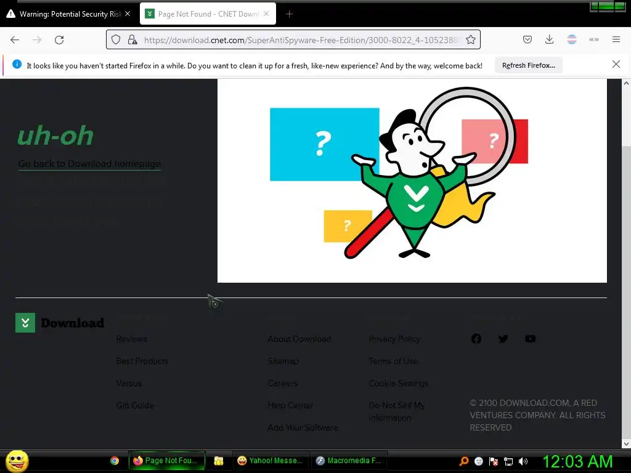
Task: Follow Go back to Download homepage link
Action: tap(89, 164)
